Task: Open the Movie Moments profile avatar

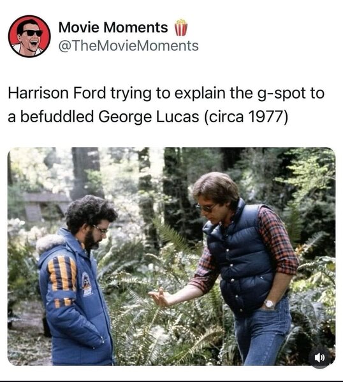Action: pyautogui.click(x=29, y=36)
